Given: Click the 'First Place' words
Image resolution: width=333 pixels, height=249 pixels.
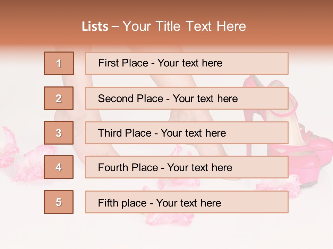Looking at the screenshot, I should coord(123,63).
